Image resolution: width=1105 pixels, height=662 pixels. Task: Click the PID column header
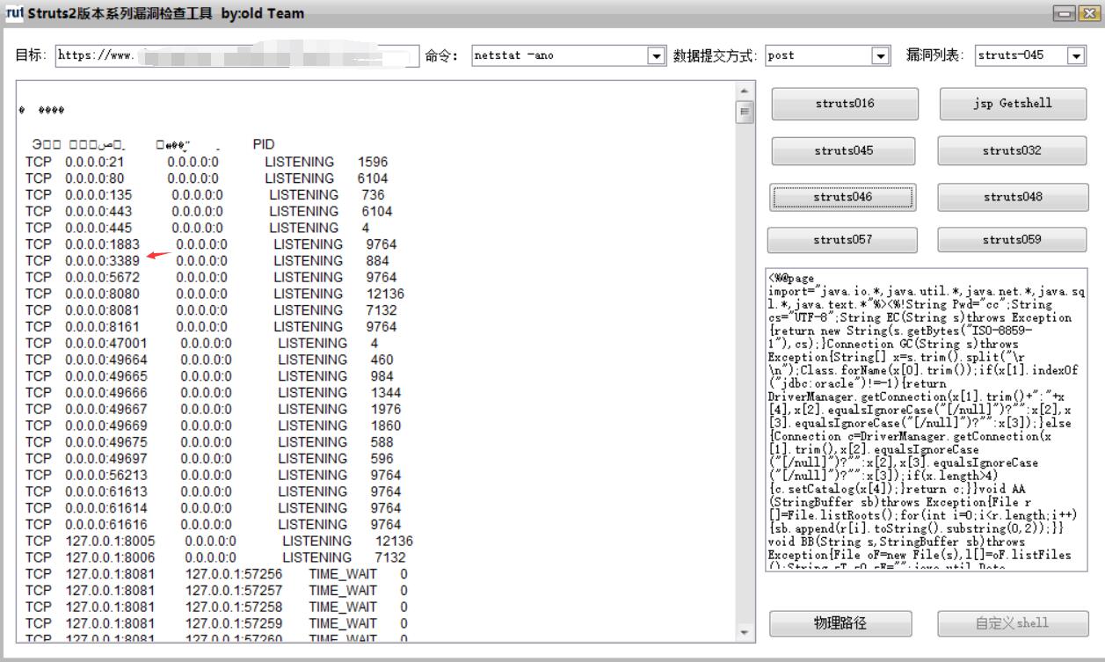coord(264,144)
